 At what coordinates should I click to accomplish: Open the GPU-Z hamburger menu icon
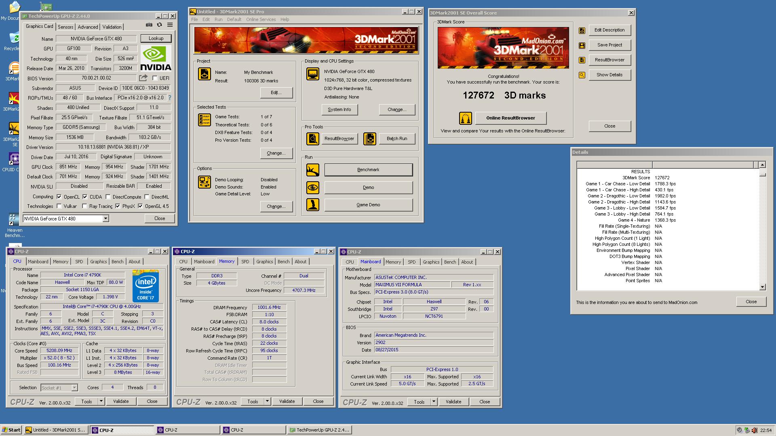[170, 25]
